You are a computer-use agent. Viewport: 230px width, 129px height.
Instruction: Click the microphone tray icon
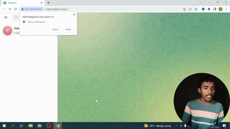tap(185, 126)
